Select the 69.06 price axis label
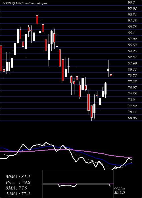This screenshot has width=142, height=198. coord(133,118)
